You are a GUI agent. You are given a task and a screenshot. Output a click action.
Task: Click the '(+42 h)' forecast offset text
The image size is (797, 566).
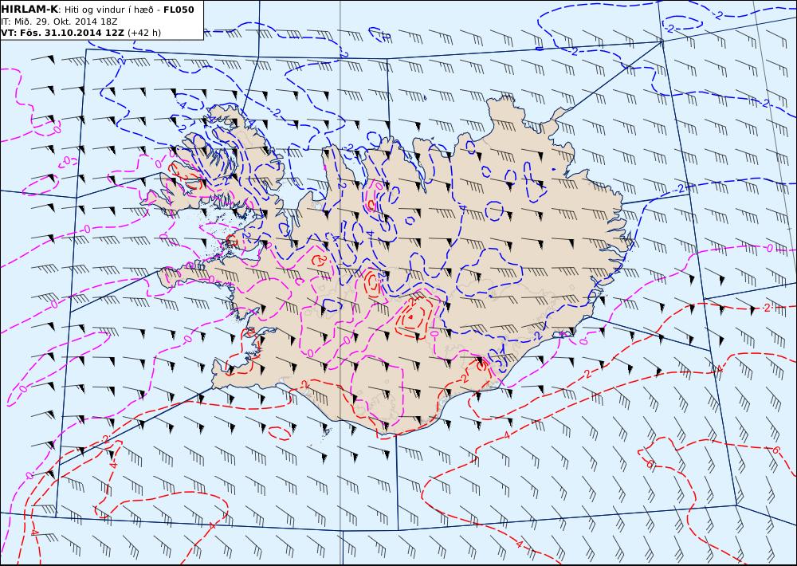pyautogui.click(x=144, y=33)
